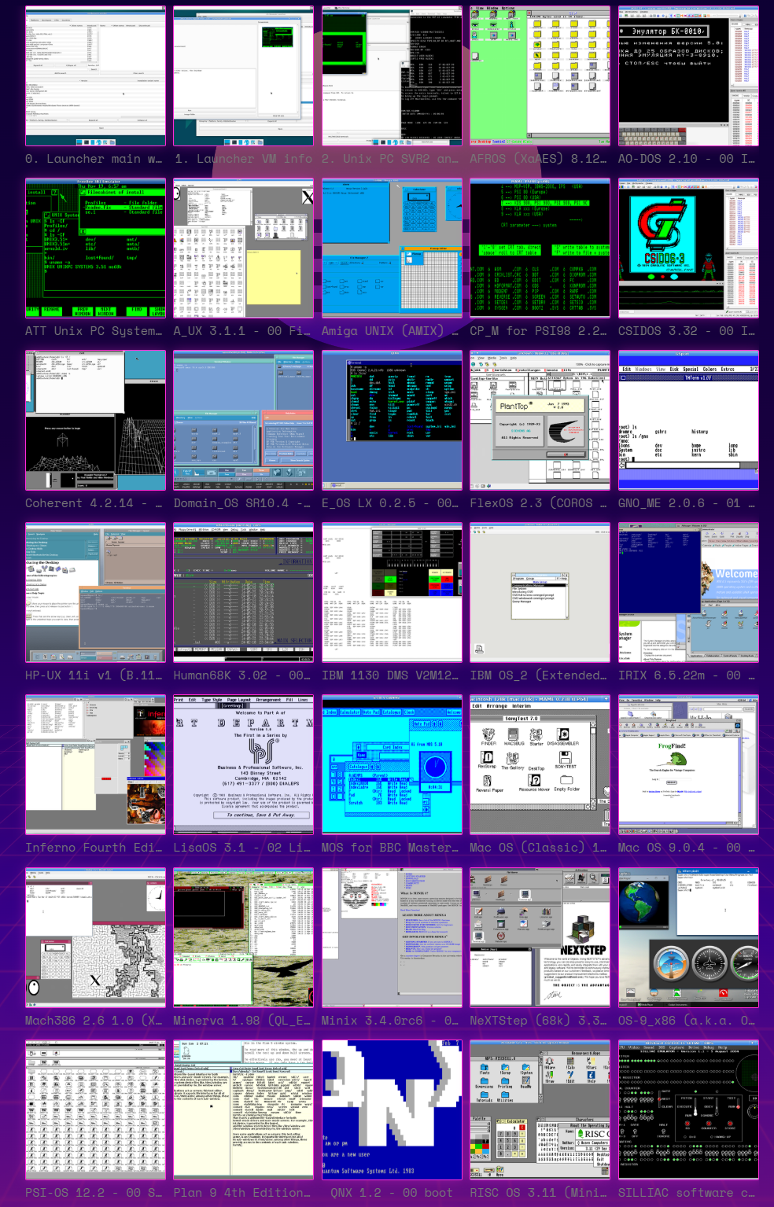Open the Amiga UNIX (AMIX) thumbnail
This screenshot has height=1207, width=774.
click(x=392, y=248)
